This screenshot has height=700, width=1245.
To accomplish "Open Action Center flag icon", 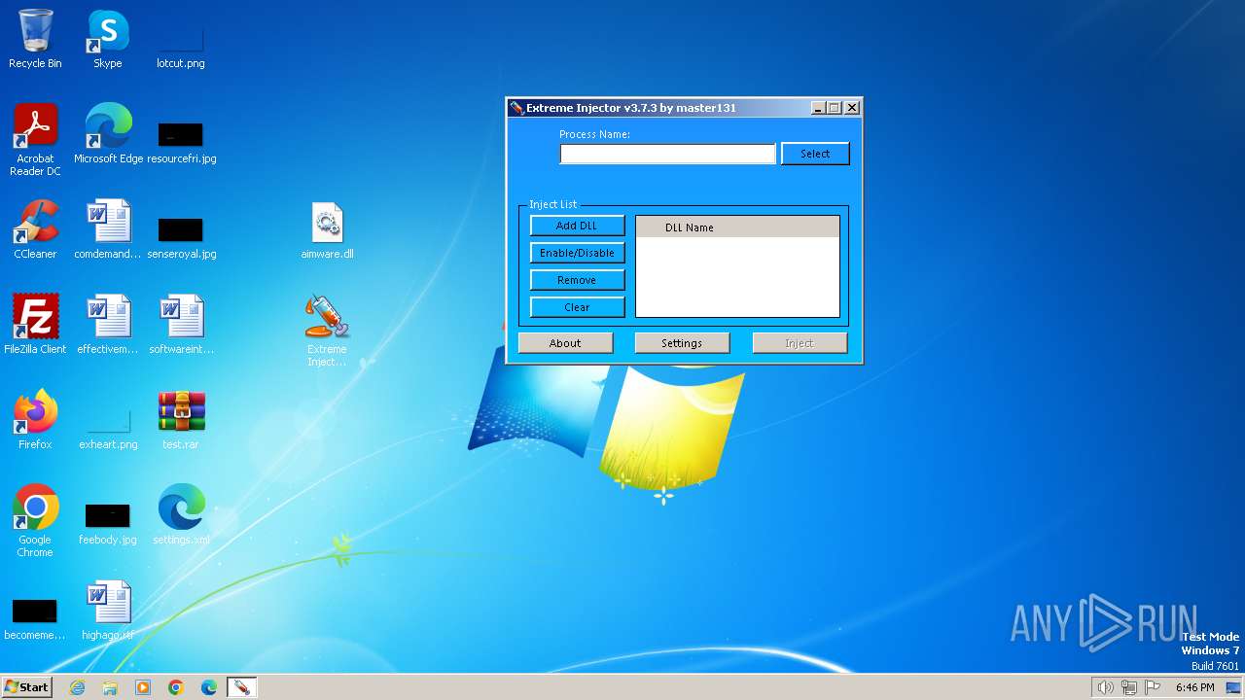I will (x=1154, y=687).
